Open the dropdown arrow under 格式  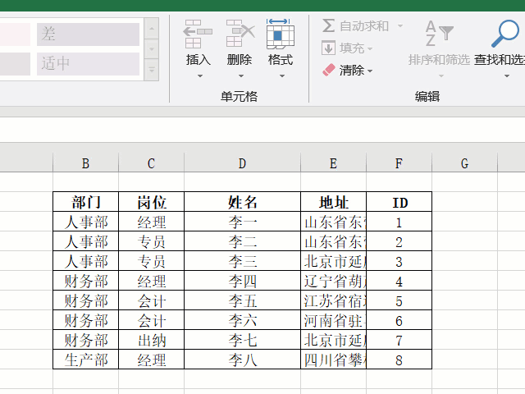pos(282,76)
